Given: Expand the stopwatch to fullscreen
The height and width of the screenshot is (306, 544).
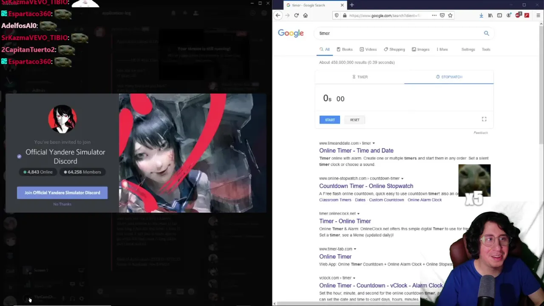Looking at the screenshot, I should (x=484, y=119).
